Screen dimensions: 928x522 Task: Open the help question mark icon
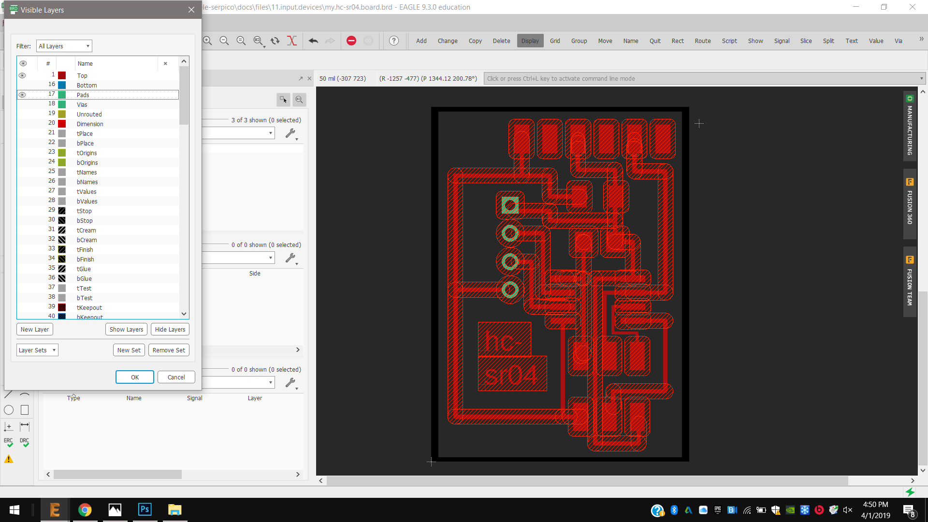point(394,41)
